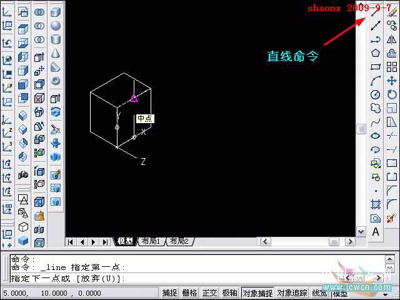Viewport: 400px width, 300px height.
Task: Create a solid Box
Action: pos(56,12)
